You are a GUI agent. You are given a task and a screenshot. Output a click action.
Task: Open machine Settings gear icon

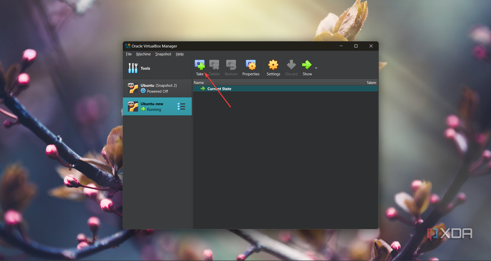273,65
